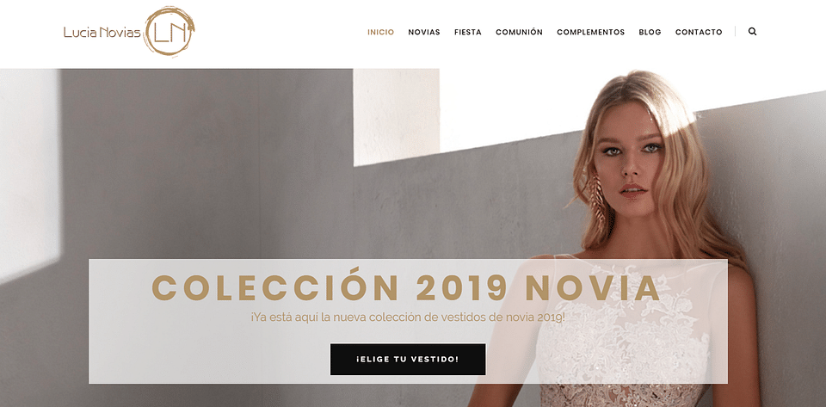Viewport: 826px width, 407px height.
Task: Click the ¡ELIGE TU VESTIDO! button
Action: (408, 359)
